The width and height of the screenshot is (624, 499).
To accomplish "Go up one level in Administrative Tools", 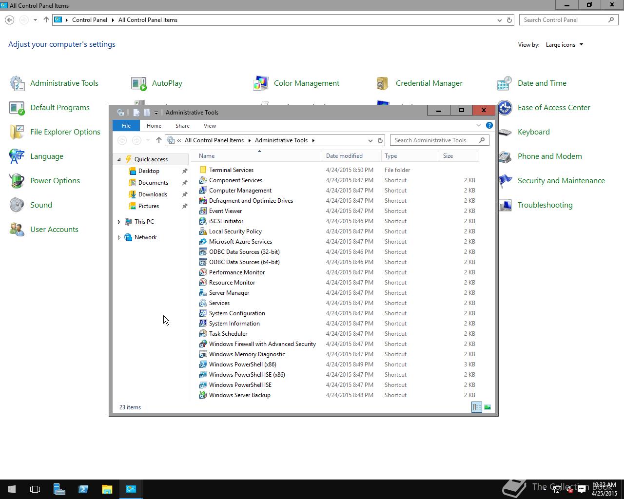I will pos(158,140).
